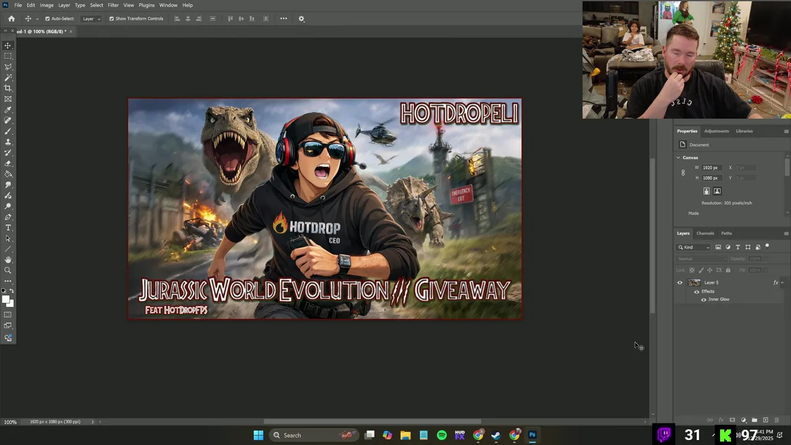Toggle canvas width-height link icon
This screenshot has height=445, width=791.
click(683, 173)
